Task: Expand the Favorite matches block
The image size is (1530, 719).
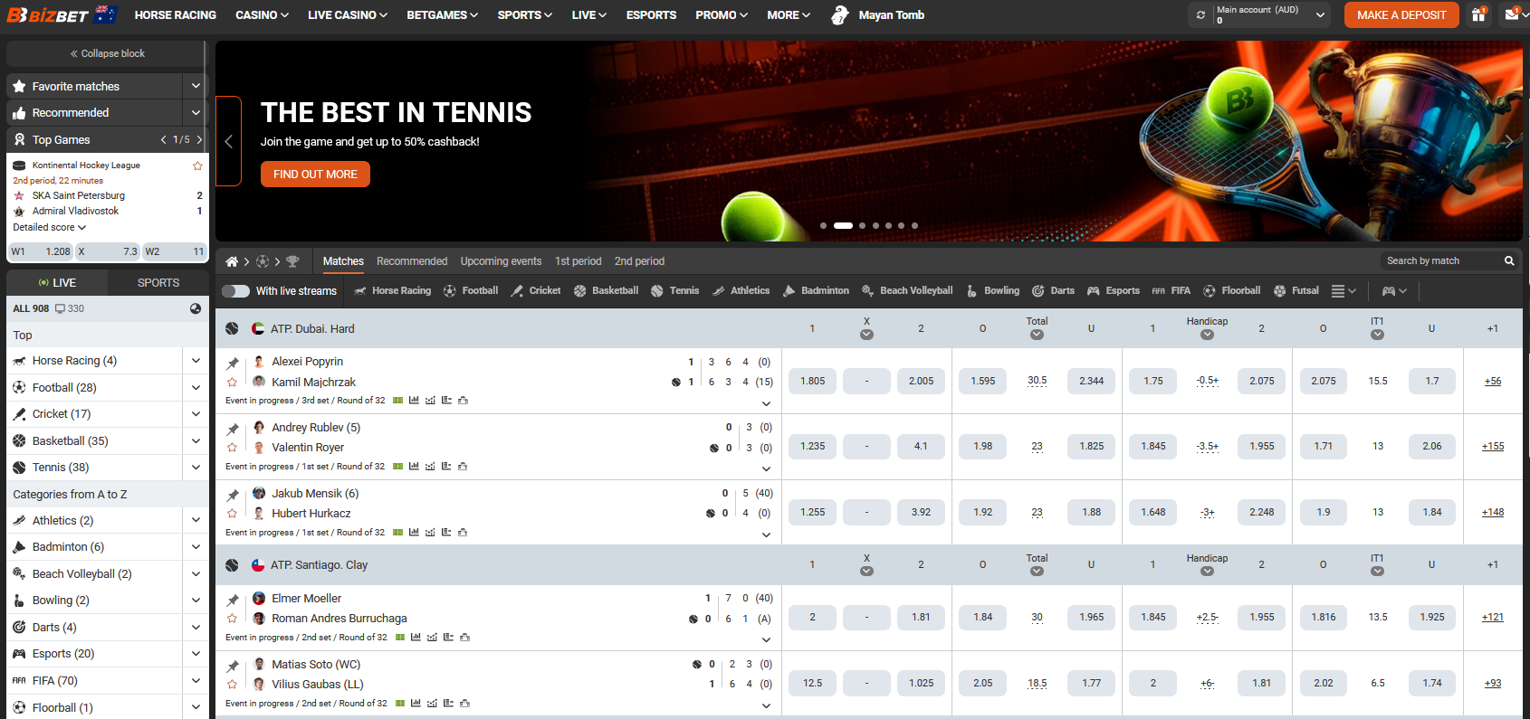Action: (x=196, y=86)
